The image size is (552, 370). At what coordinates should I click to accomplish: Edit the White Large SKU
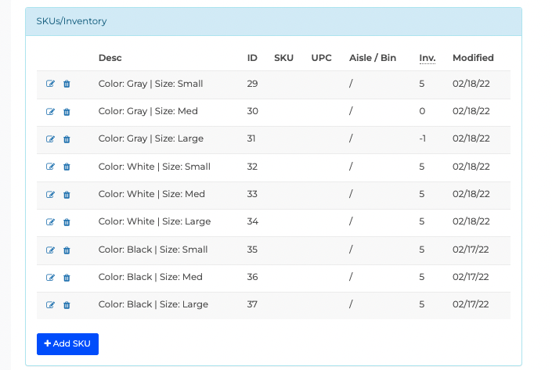50,222
